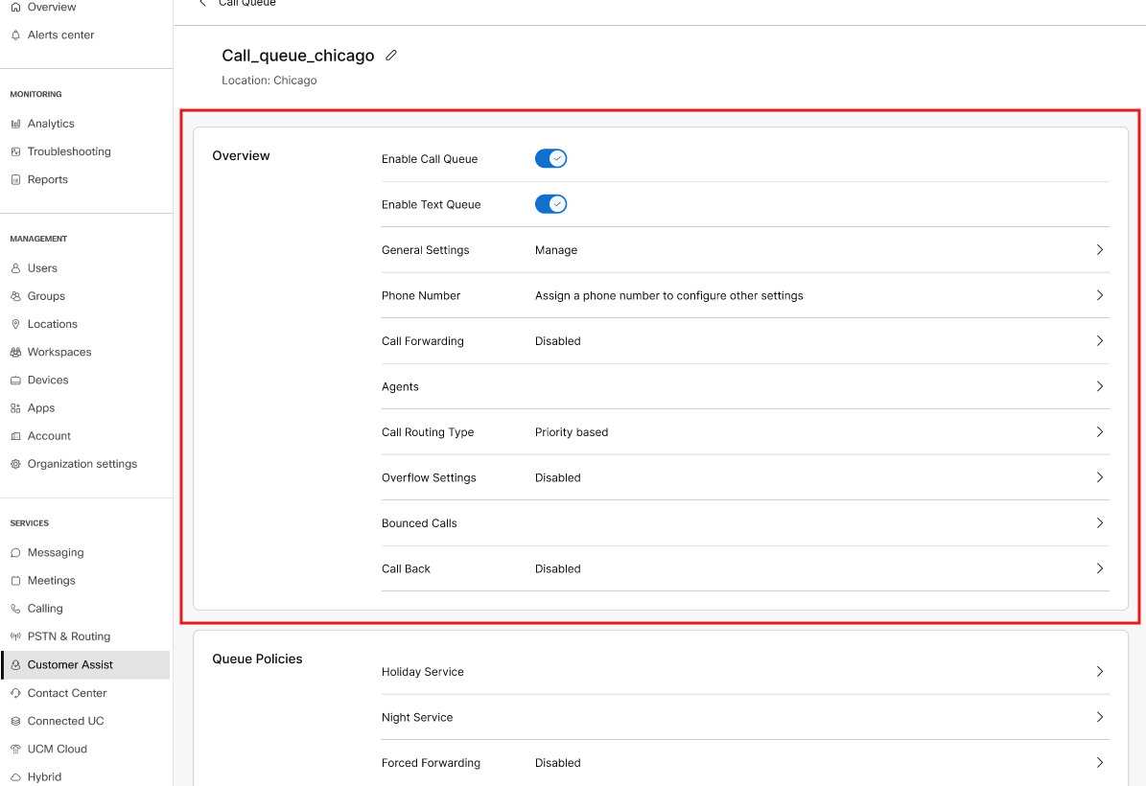The height and width of the screenshot is (786, 1146).
Task: Open the Agents row via its chevron
Action: 1099,386
